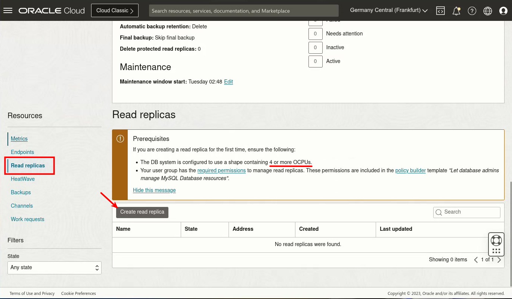The image size is (512, 299).
Task: Hide the Prerequisites message
Action: tap(154, 190)
